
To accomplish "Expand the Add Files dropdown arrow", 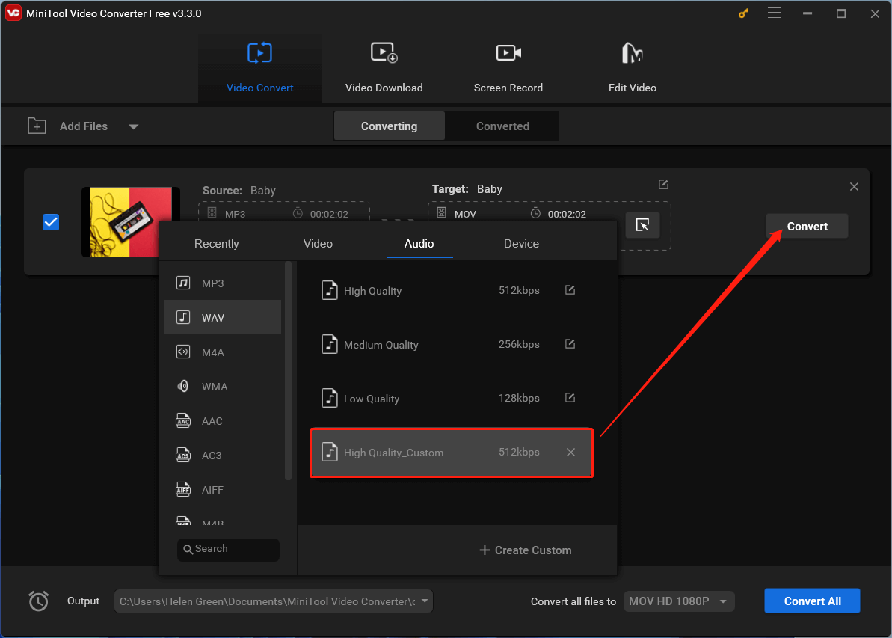I will click(133, 126).
